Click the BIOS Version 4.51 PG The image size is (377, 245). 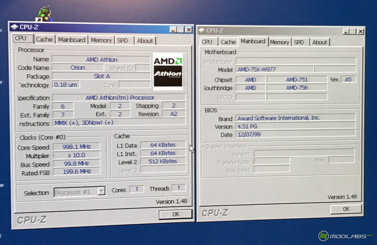click(295, 126)
